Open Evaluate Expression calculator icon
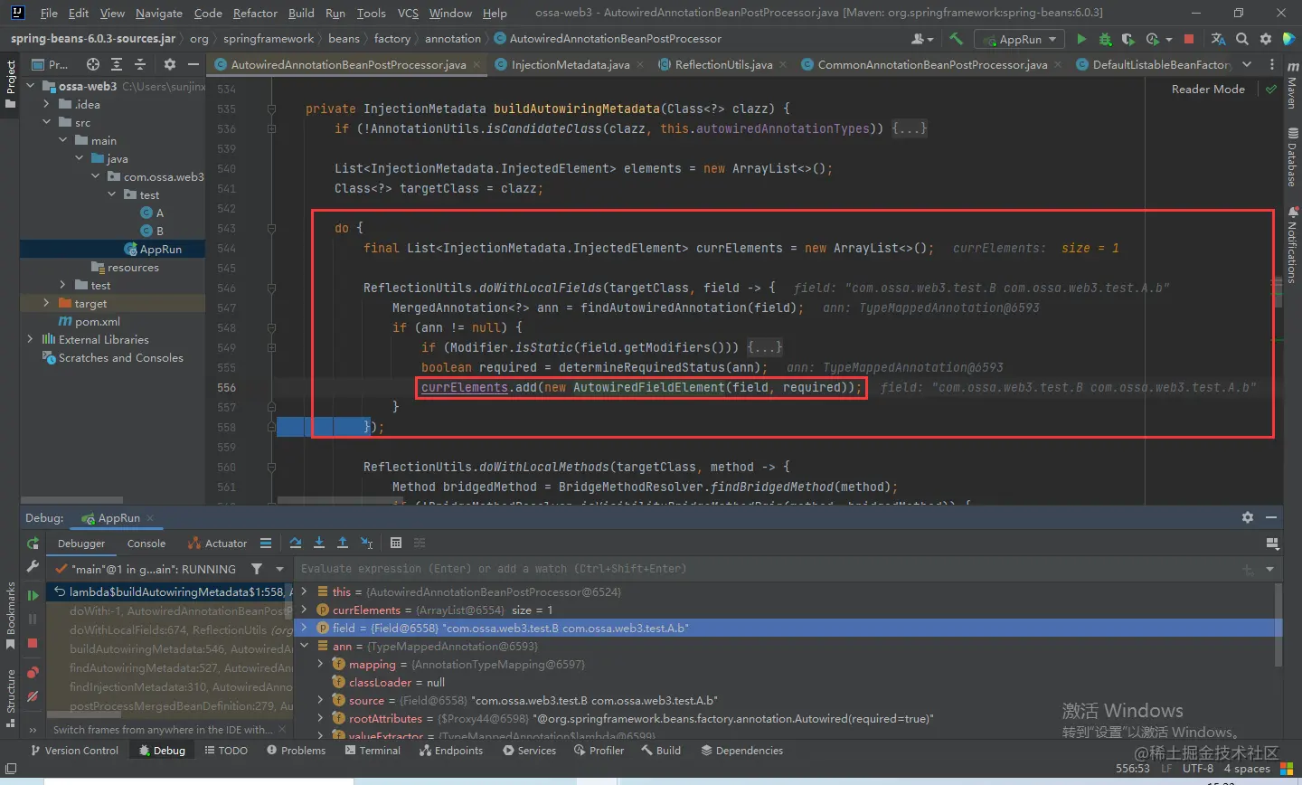The image size is (1302, 785). (396, 543)
